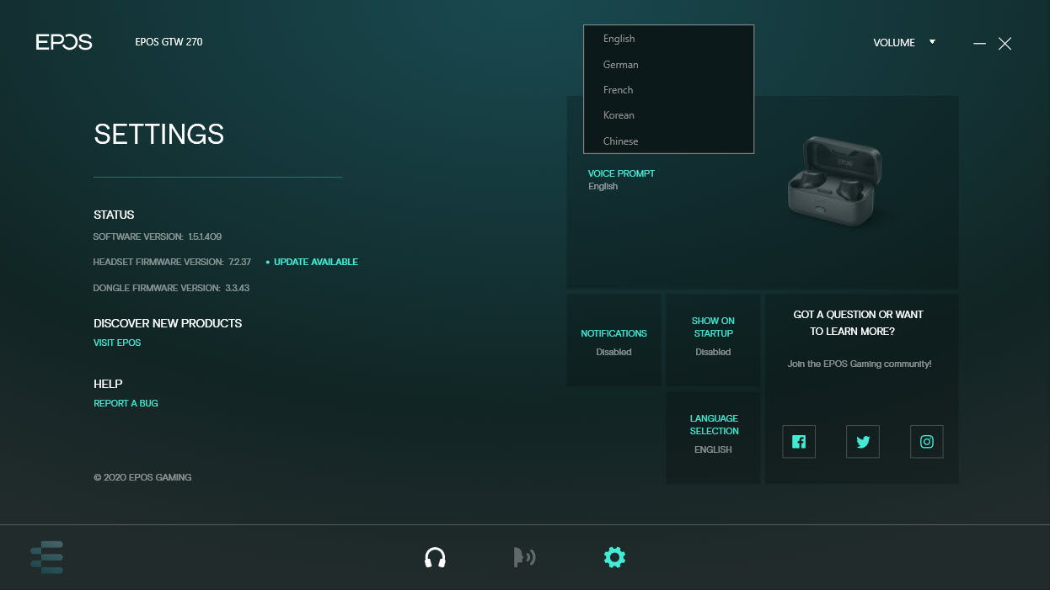The height and width of the screenshot is (590, 1050).
Task: Click the Update Available link
Action: (316, 262)
